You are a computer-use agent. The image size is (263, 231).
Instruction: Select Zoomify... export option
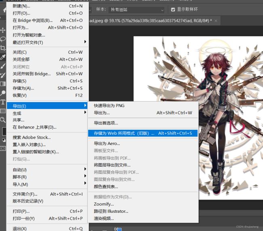[x=143, y=204]
